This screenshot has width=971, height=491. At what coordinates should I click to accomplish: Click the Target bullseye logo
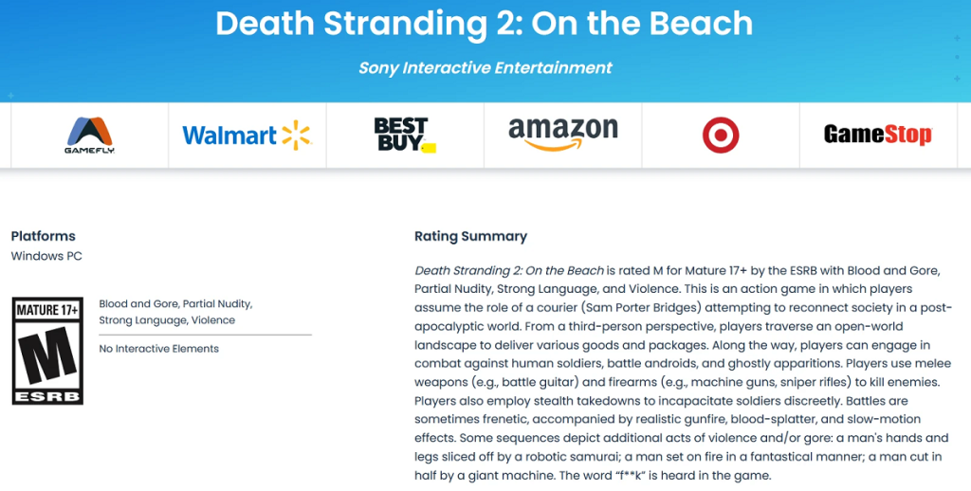pyautogui.click(x=721, y=136)
